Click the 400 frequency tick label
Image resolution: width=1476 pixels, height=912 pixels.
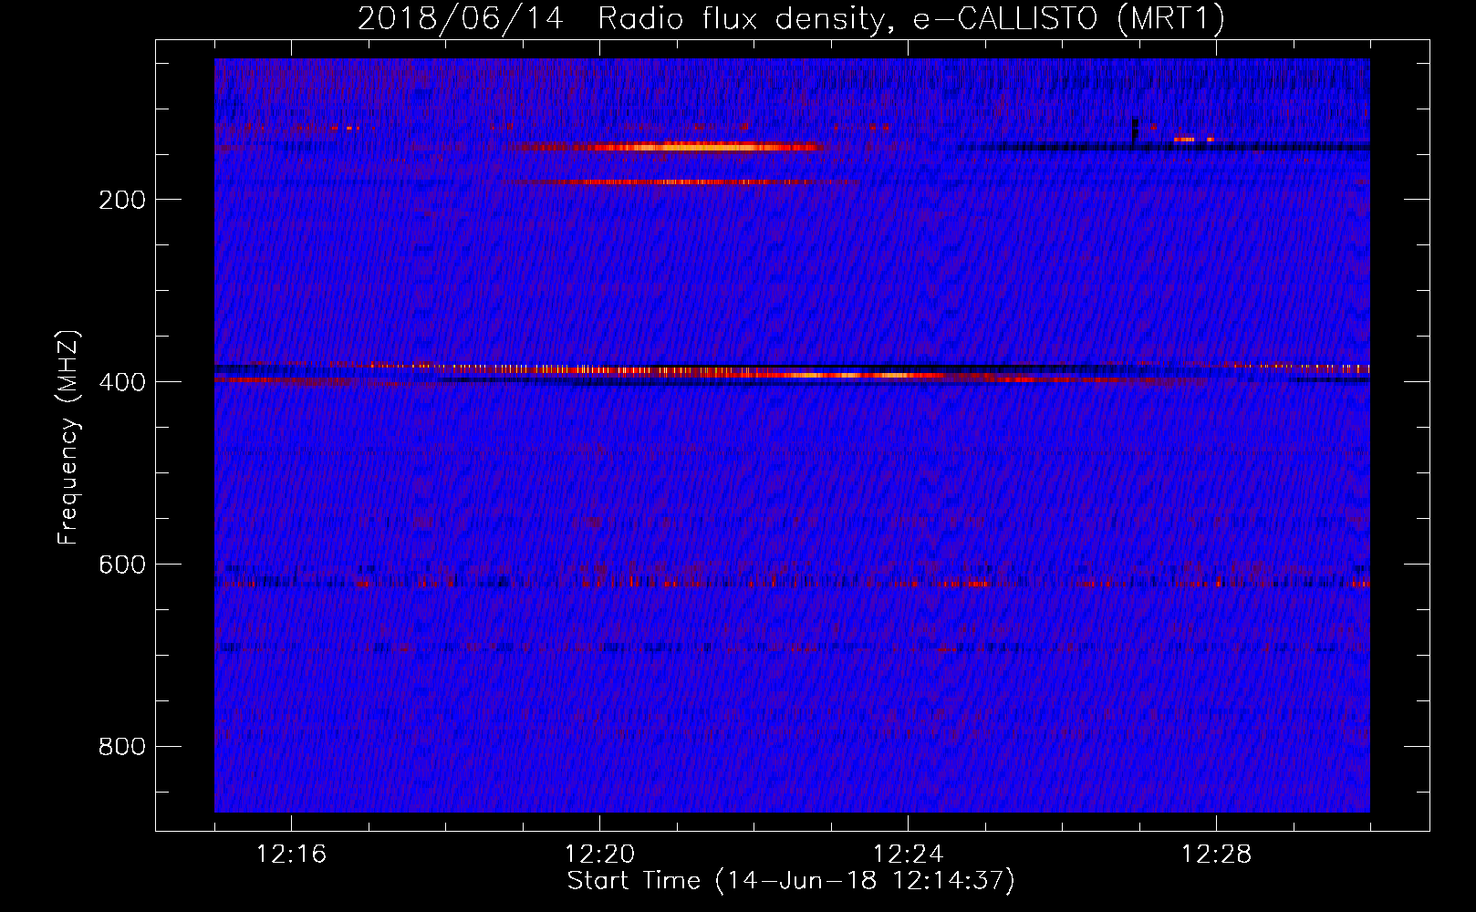[x=122, y=382]
